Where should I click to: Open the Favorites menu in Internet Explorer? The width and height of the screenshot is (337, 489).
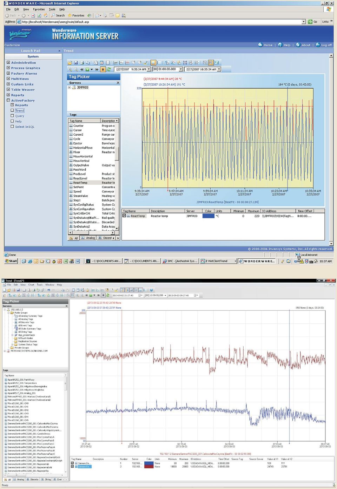pyautogui.click(x=39, y=9)
